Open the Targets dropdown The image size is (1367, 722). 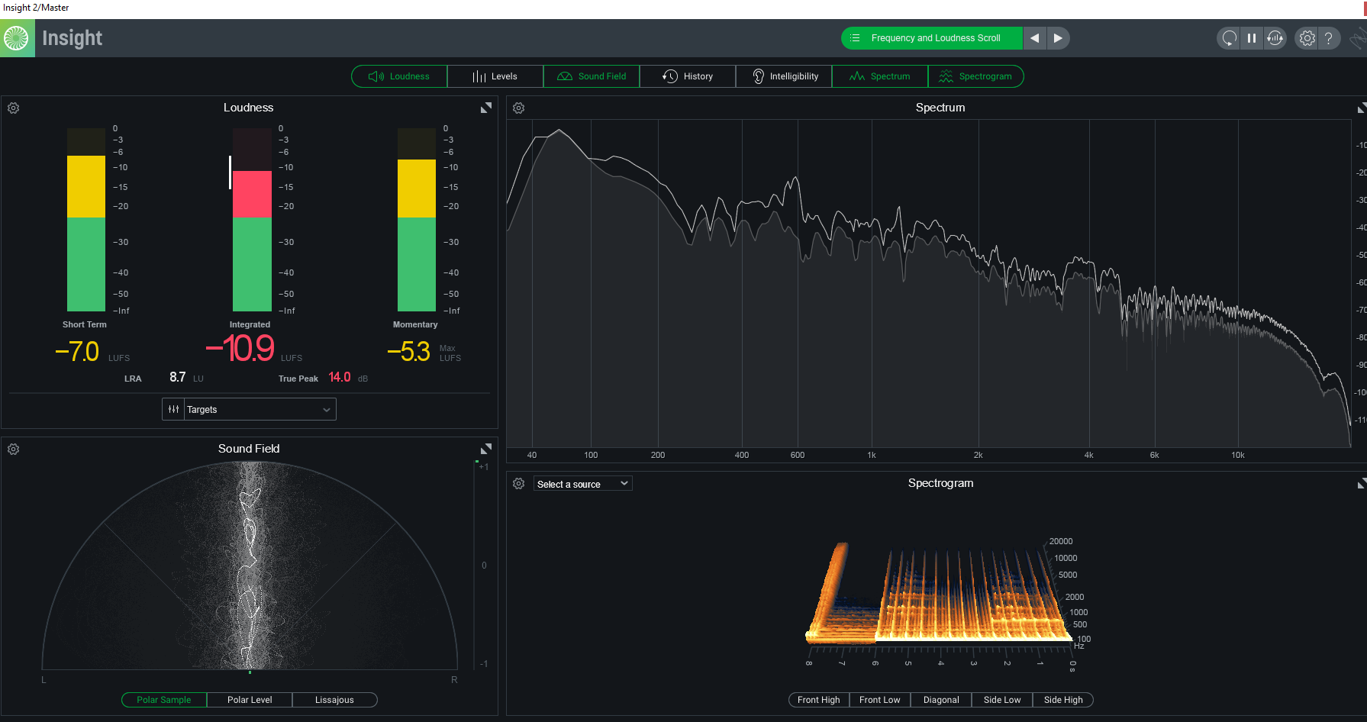[x=259, y=410]
